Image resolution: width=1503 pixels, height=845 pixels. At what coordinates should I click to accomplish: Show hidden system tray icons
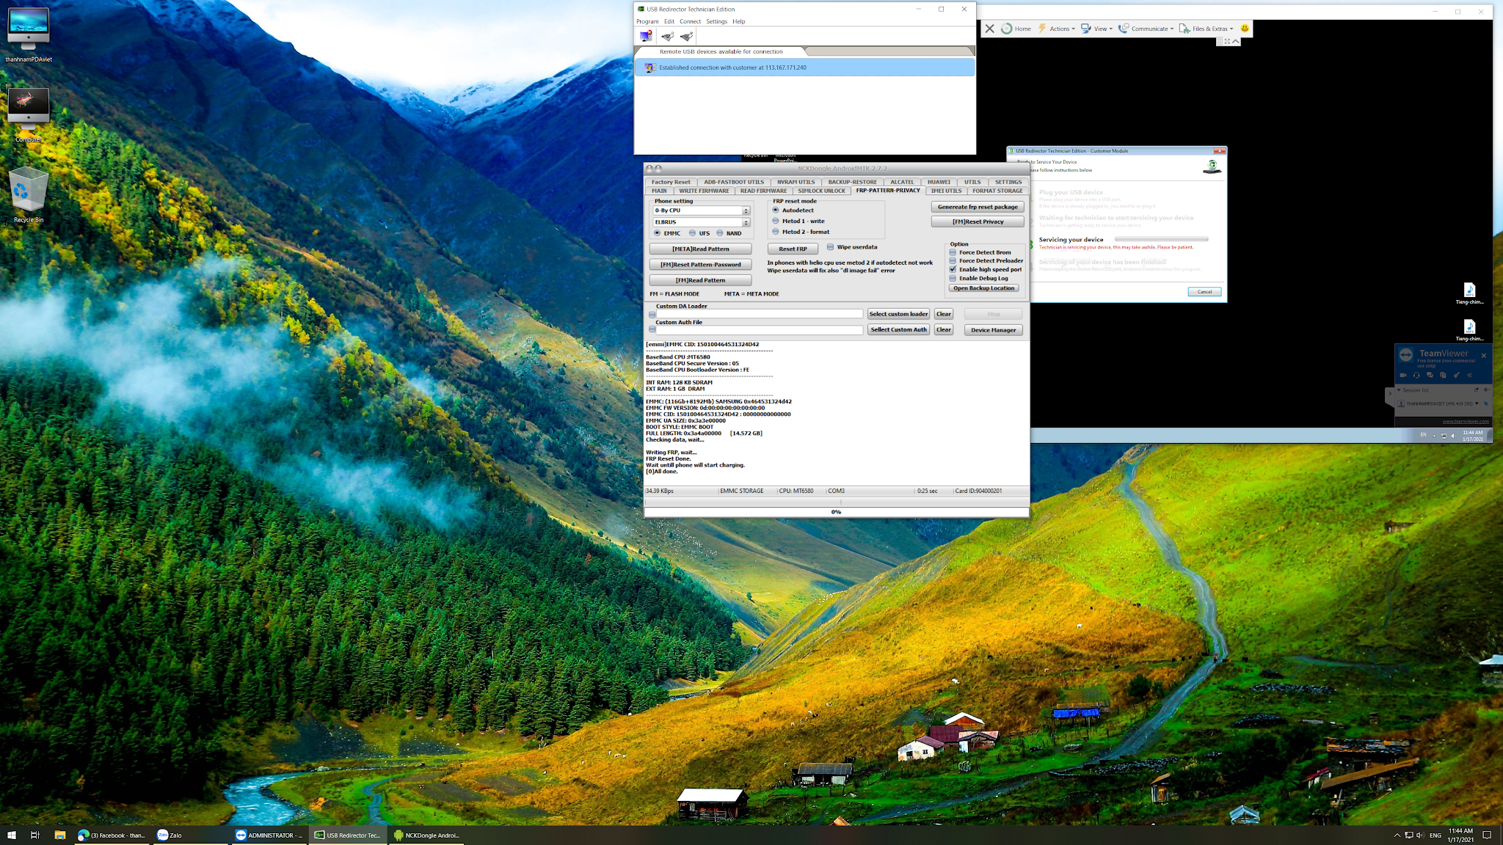point(1397,835)
